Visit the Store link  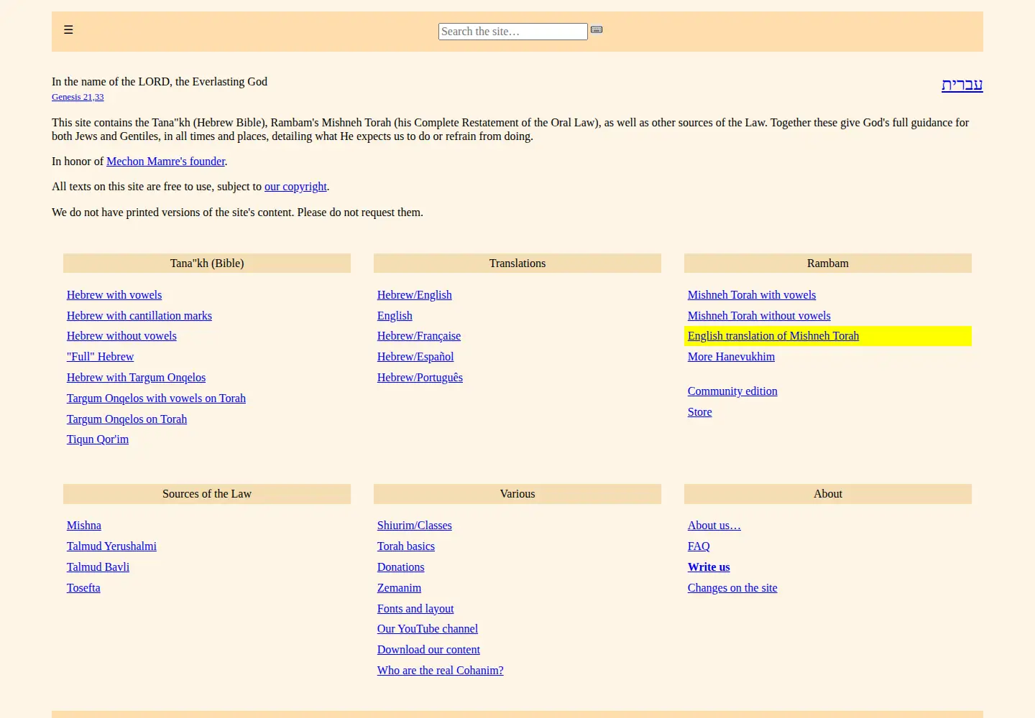(x=699, y=412)
